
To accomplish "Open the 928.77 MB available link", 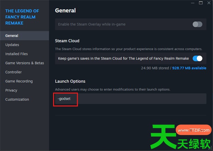I will (189, 68).
